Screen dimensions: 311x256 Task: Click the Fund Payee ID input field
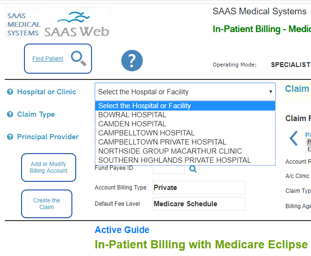click(168, 169)
